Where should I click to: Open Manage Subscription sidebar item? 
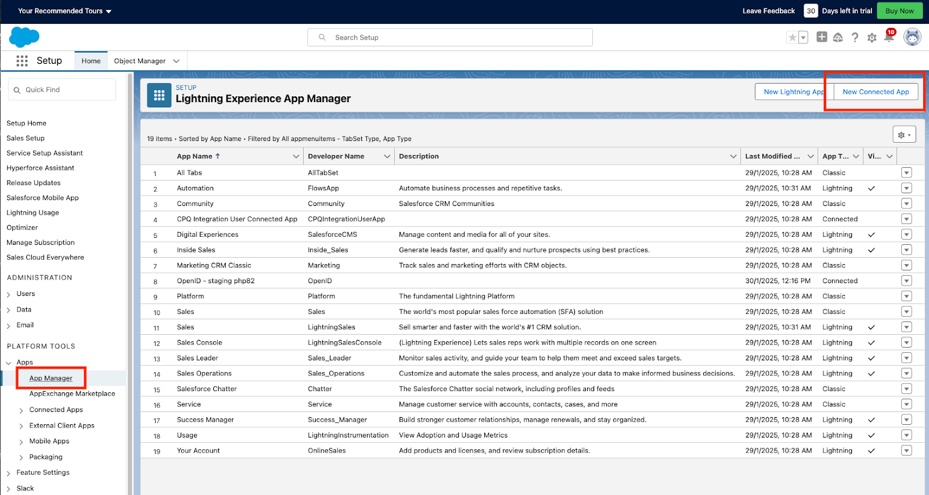click(41, 243)
